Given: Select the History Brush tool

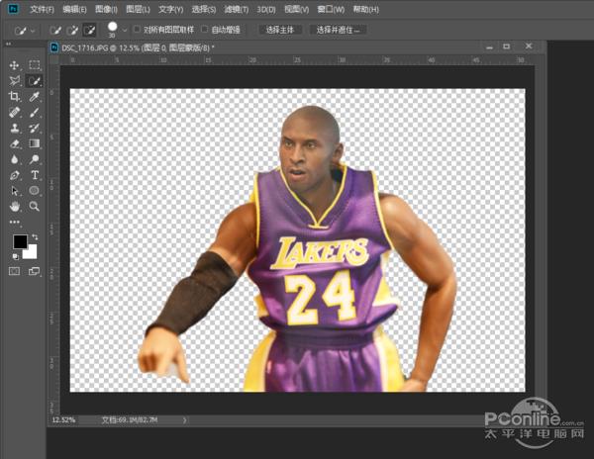Looking at the screenshot, I should click(35, 128).
